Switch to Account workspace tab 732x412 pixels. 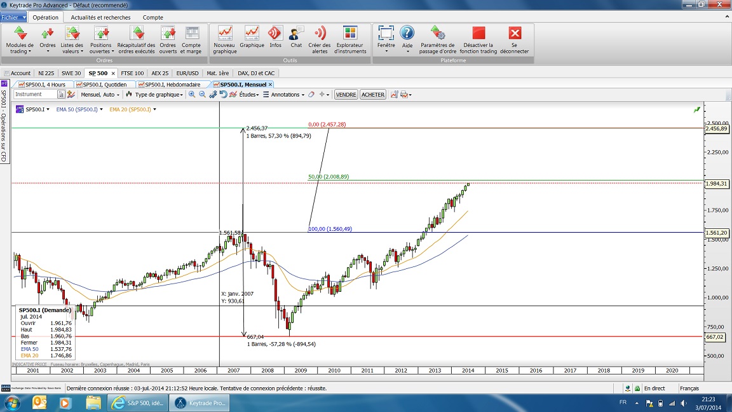pyautogui.click(x=17, y=73)
